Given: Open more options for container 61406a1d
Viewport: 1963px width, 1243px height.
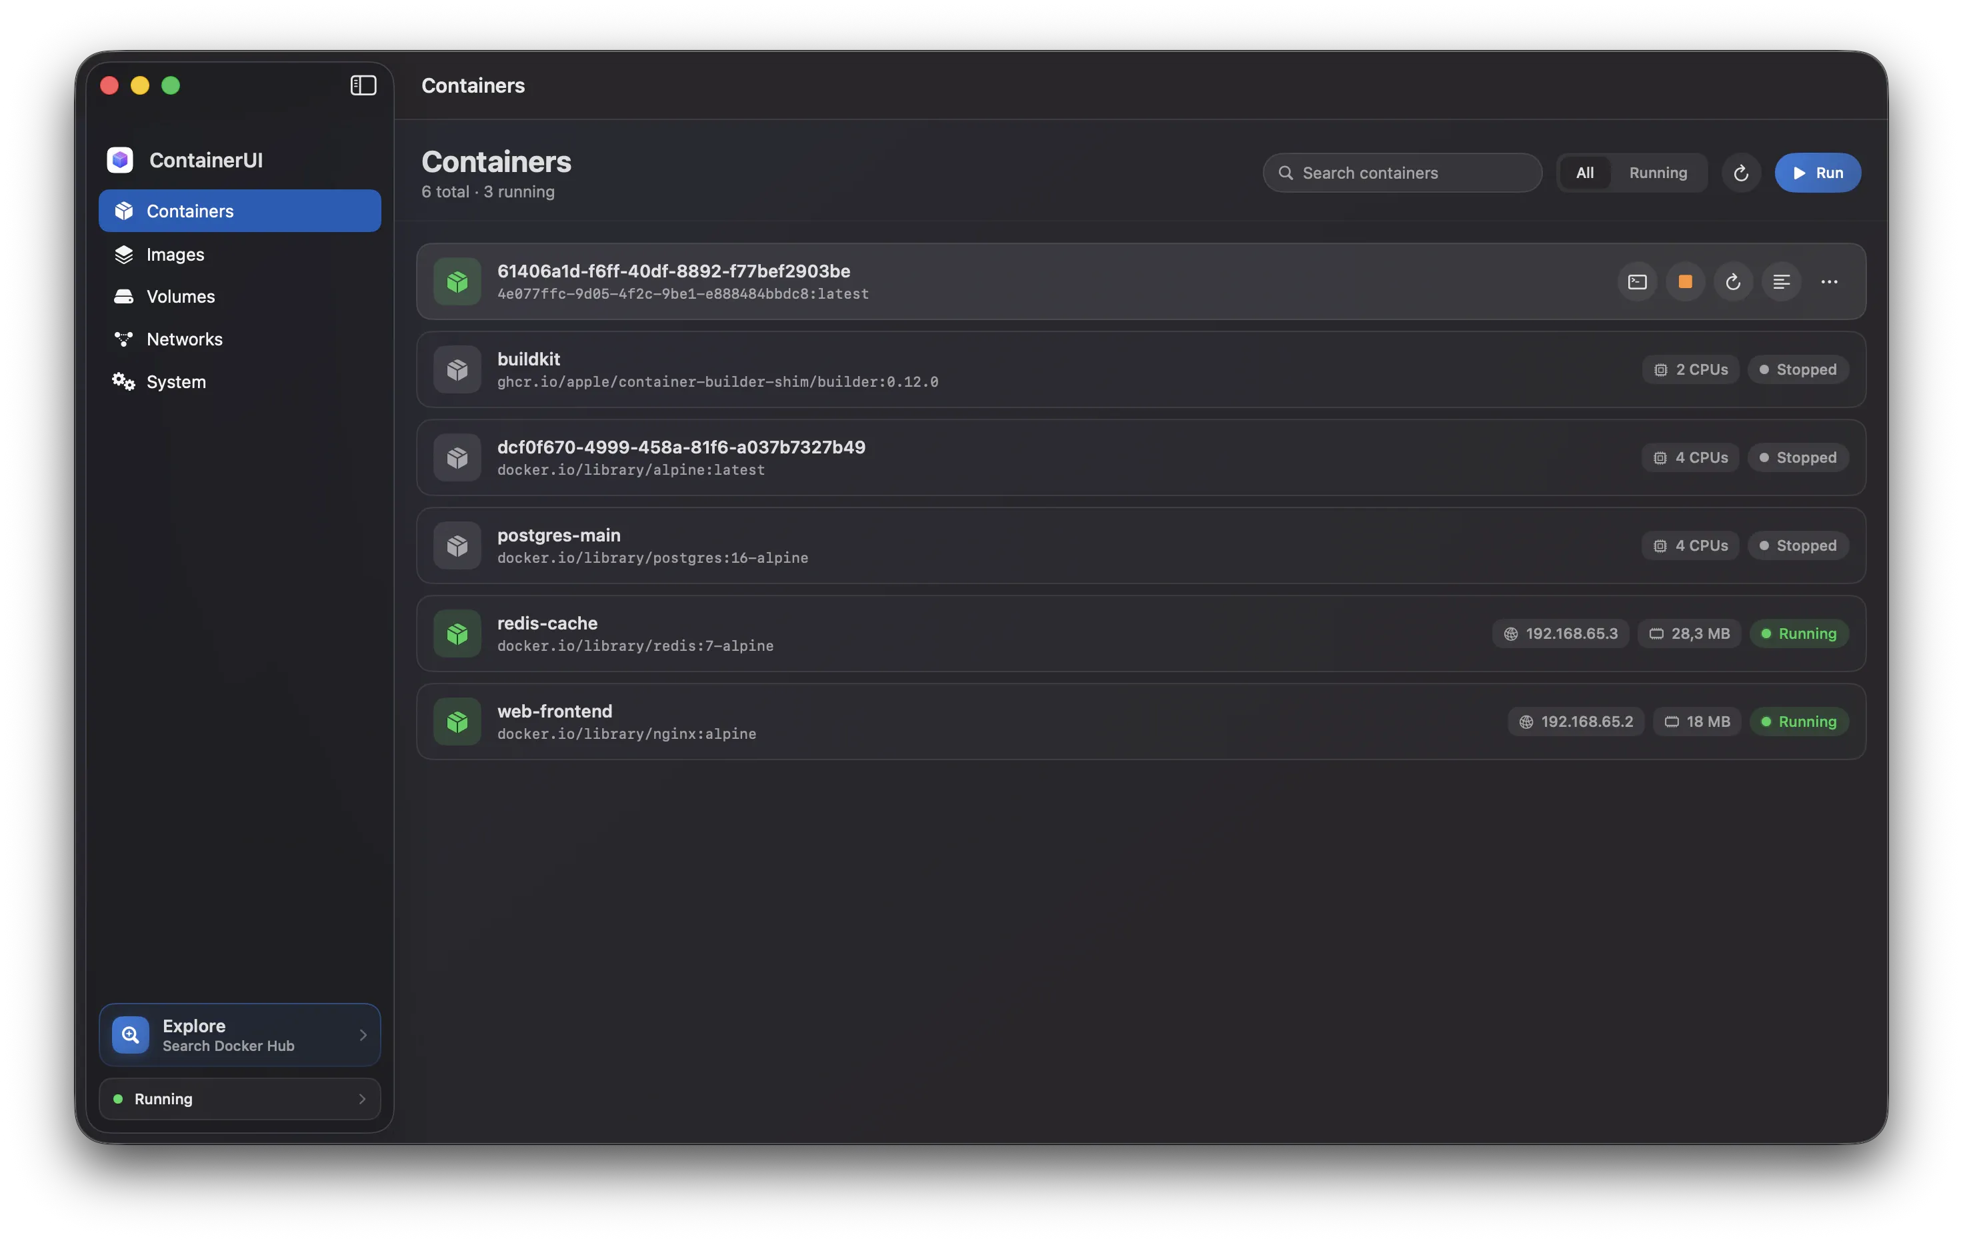Looking at the screenshot, I should point(1829,282).
